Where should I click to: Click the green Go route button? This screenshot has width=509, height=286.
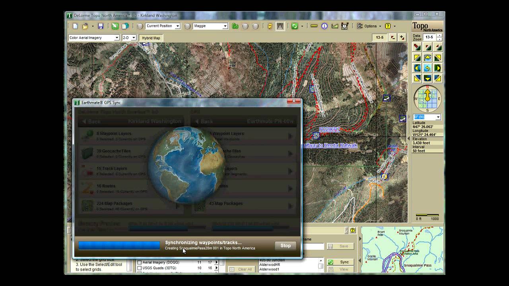click(235, 26)
